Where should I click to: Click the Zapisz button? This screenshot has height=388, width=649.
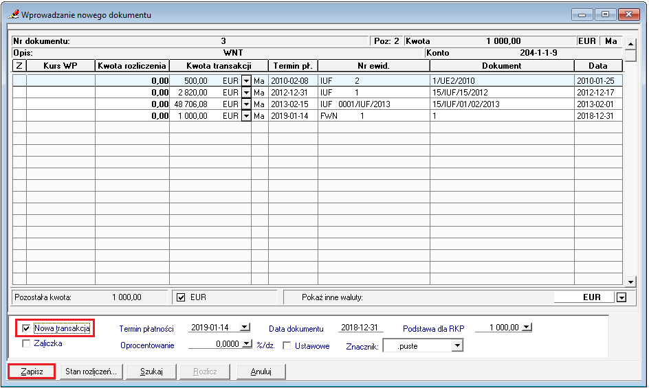[x=32, y=372]
